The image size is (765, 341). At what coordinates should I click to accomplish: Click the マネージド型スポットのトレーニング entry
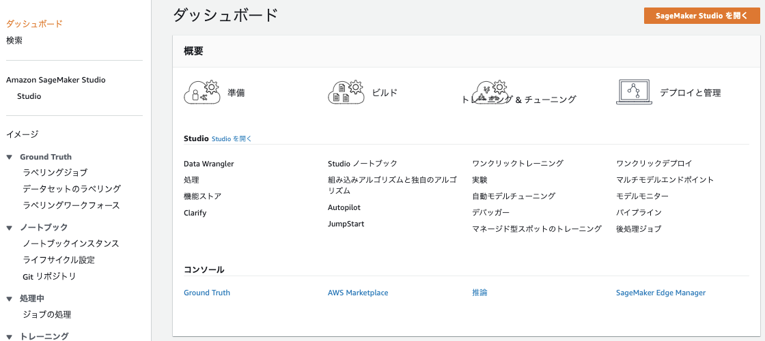tap(537, 229)
